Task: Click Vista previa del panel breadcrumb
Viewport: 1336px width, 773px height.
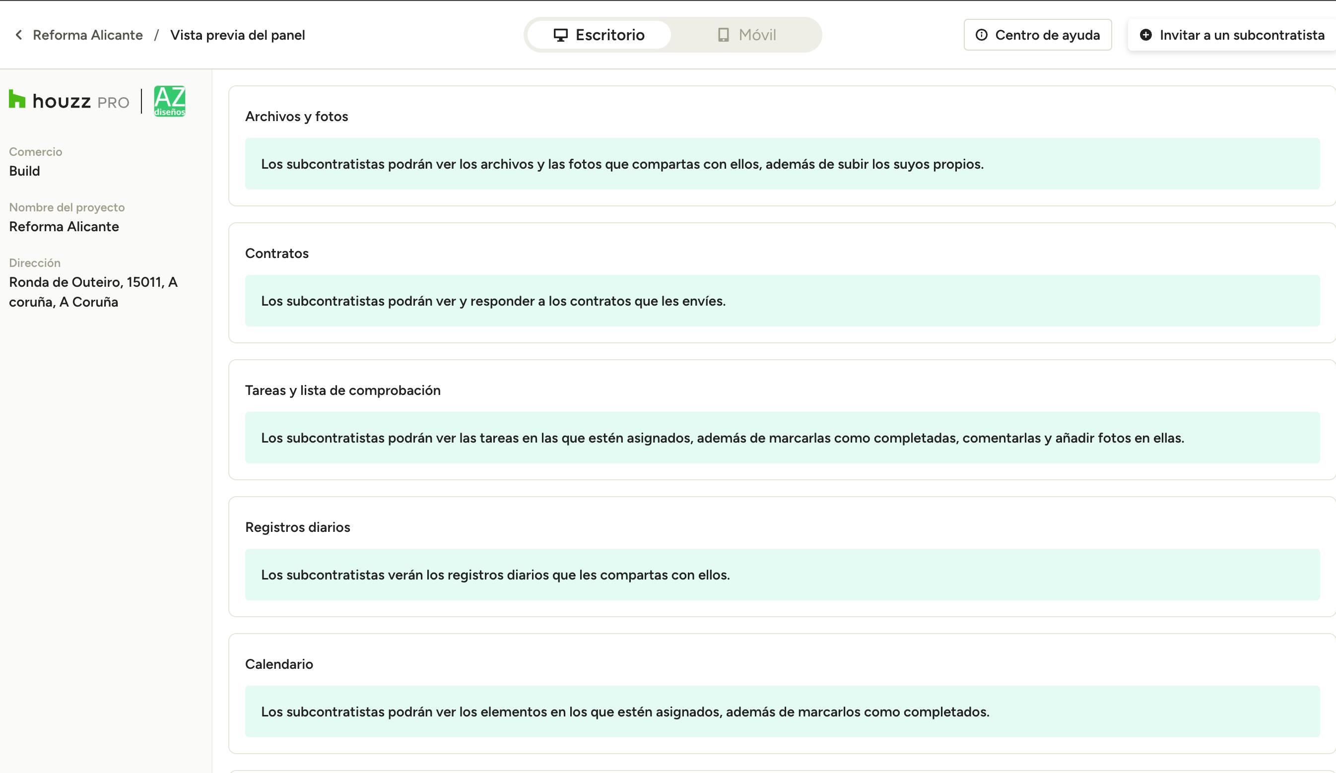Action: [x=238, y=35]
